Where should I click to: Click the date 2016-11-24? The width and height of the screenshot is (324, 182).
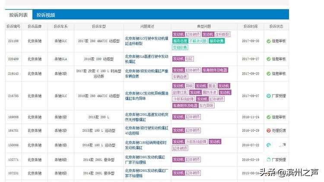[251, 117]
